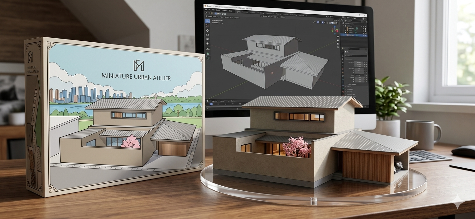The image size is (475, 219).
Task: Click the blue Z axis on navigation gizmo
Action: point(335,27)
